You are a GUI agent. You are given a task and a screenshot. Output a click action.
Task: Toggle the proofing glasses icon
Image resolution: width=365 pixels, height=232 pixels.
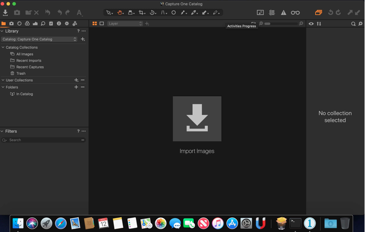tap(295, 13)
